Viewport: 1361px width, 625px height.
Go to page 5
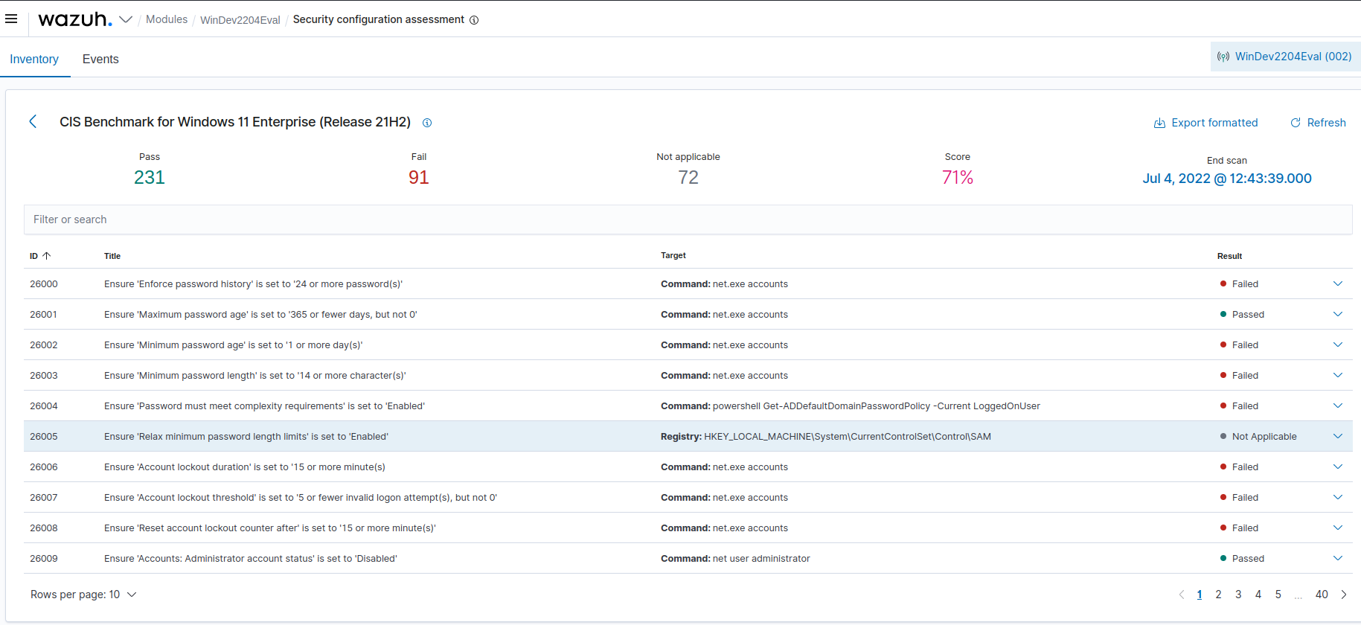1278,594
